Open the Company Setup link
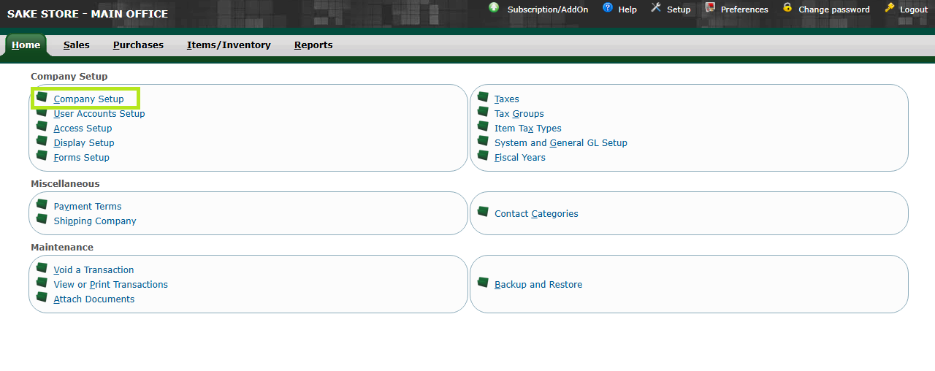Image resolution: width=935 pixels, height=371 pixels. [x=88, y=99]
